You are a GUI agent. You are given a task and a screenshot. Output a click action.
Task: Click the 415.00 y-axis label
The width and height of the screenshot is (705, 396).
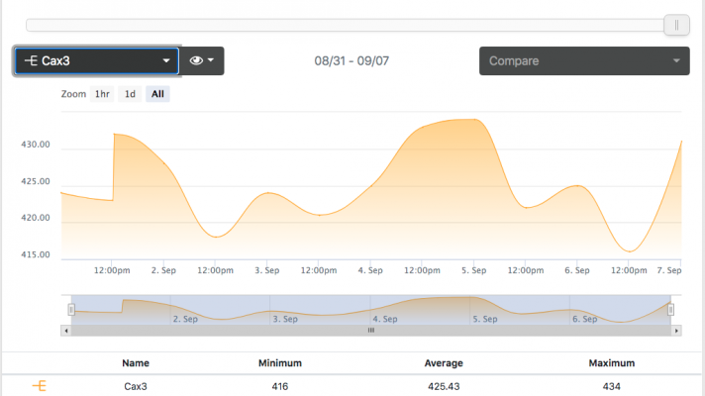pyautogui.click(x=36, y=254)
